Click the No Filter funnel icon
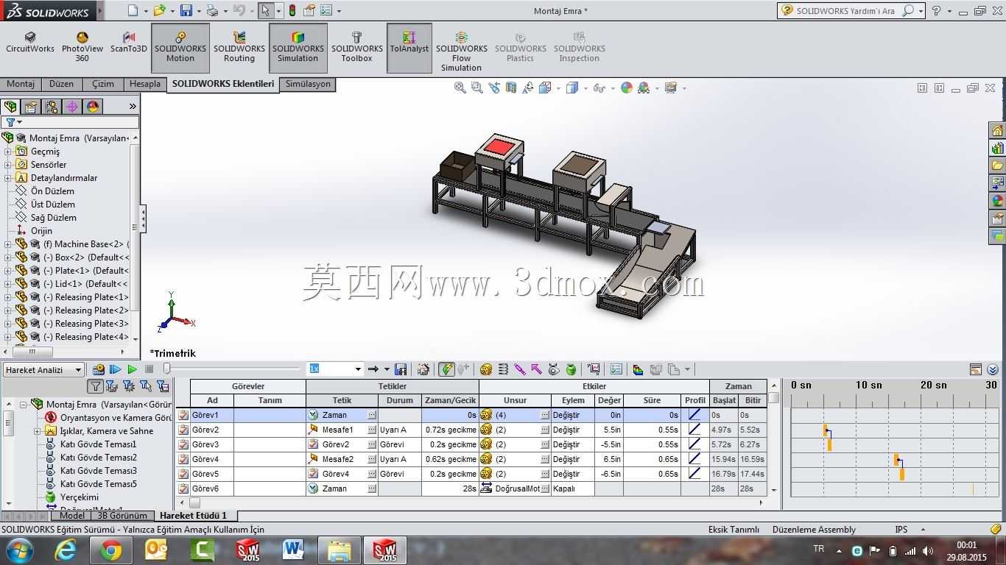 coord(96,386)
